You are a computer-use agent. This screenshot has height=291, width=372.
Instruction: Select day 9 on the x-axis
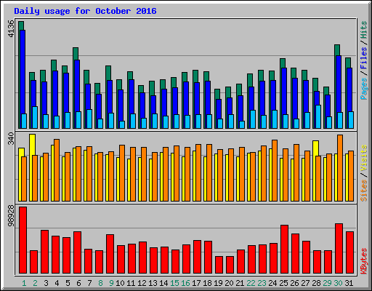tap(111, 283)
